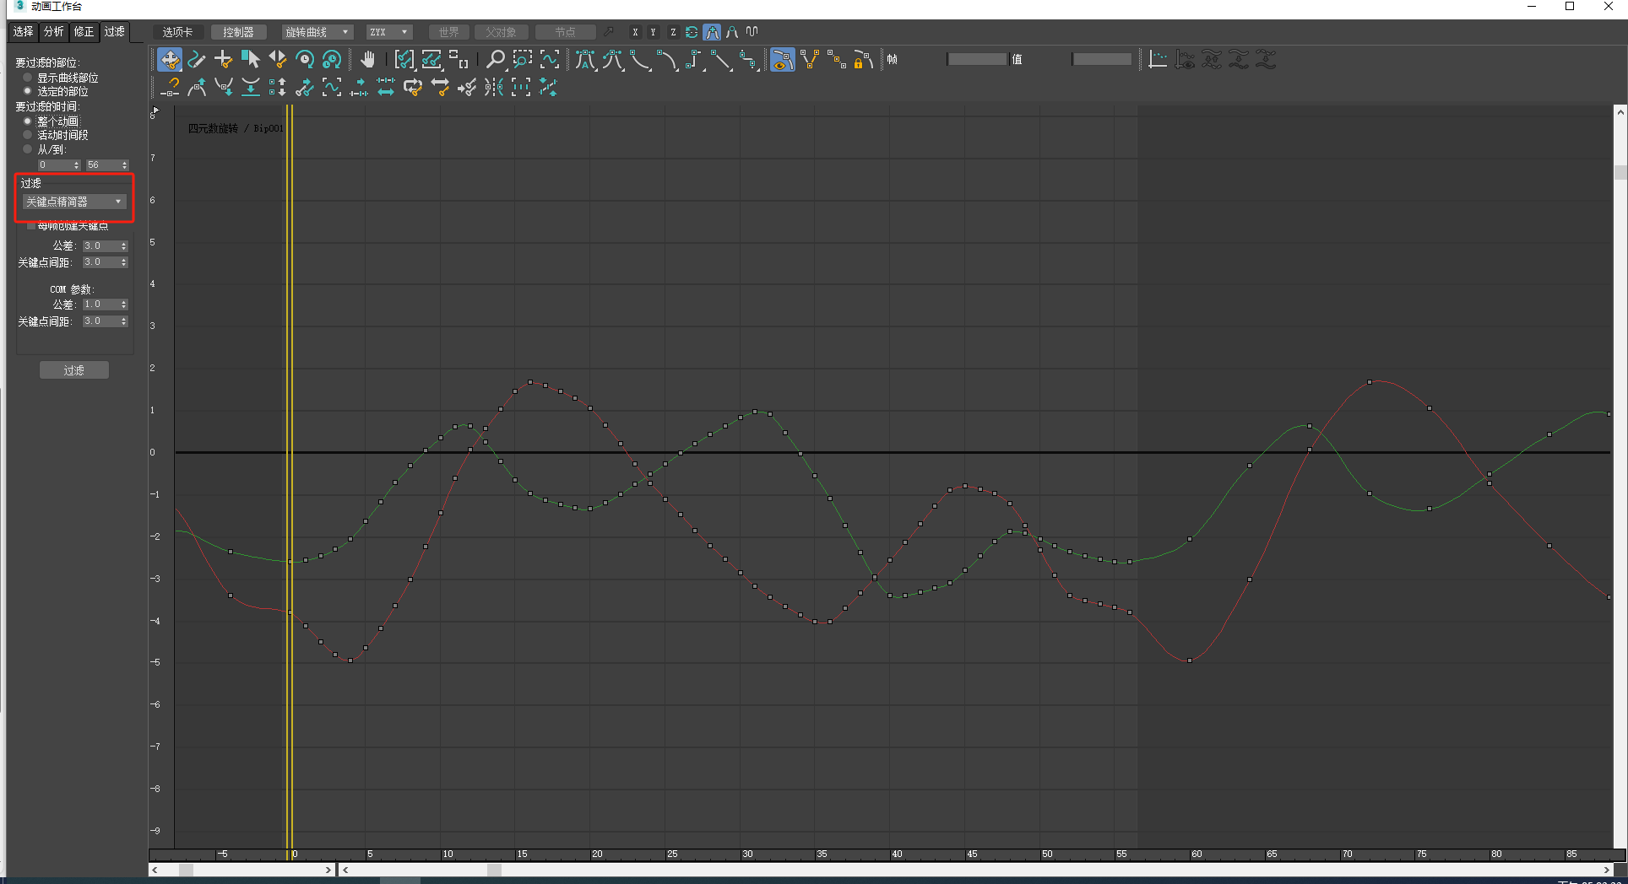Click Frame Value Extents Keys icon
The image size is (1628, 884).
coord(431,60)
